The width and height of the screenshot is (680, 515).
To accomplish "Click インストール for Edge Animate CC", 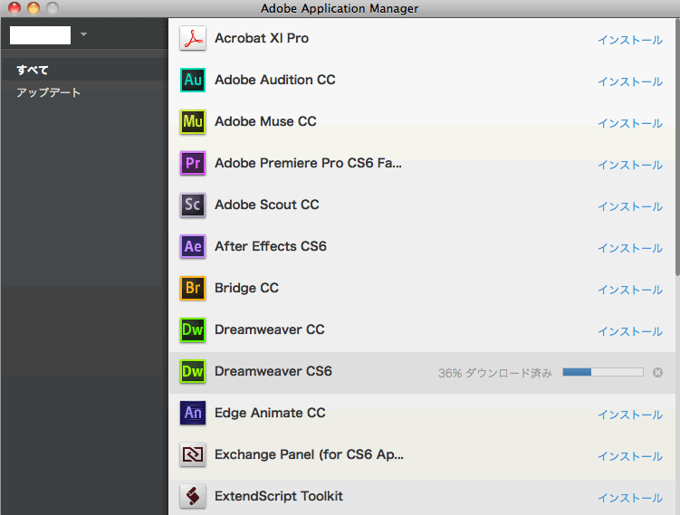I will point(630,415).
